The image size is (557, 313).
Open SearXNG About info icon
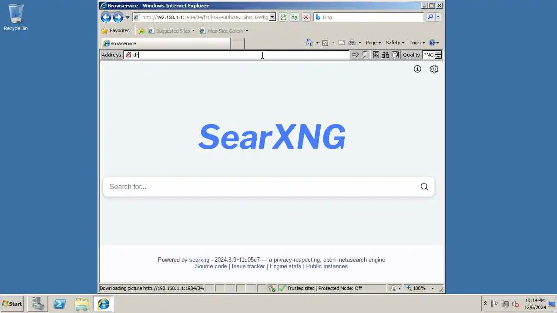pos(417,69)
